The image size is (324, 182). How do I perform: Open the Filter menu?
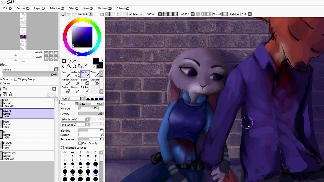click(x=74, y=8)
